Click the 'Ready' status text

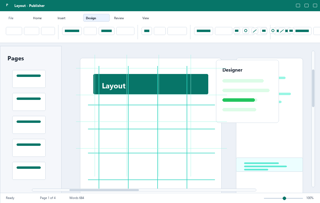click(x=10, y=198)
